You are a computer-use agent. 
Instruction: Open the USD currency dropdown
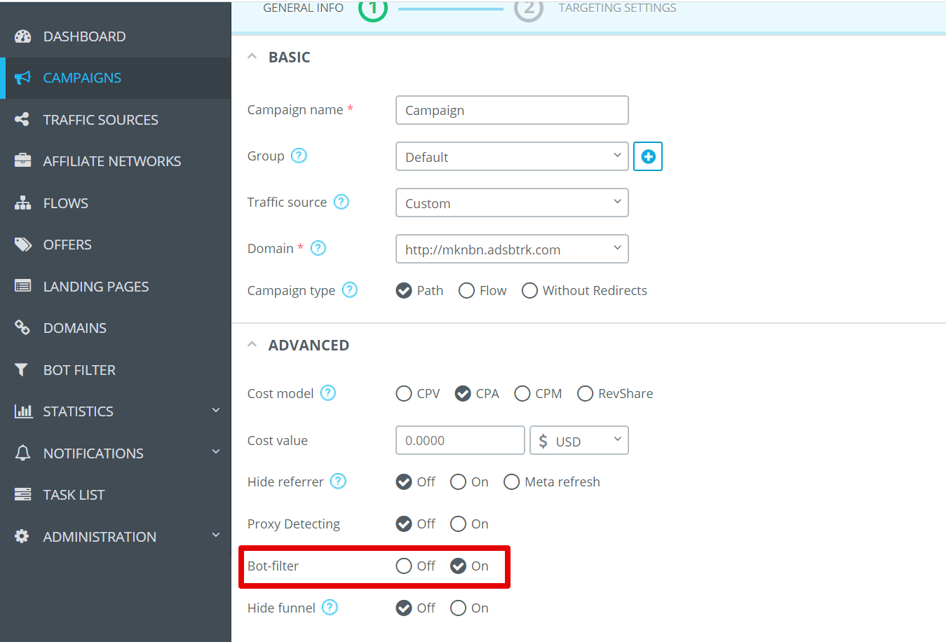pos(579,440)
